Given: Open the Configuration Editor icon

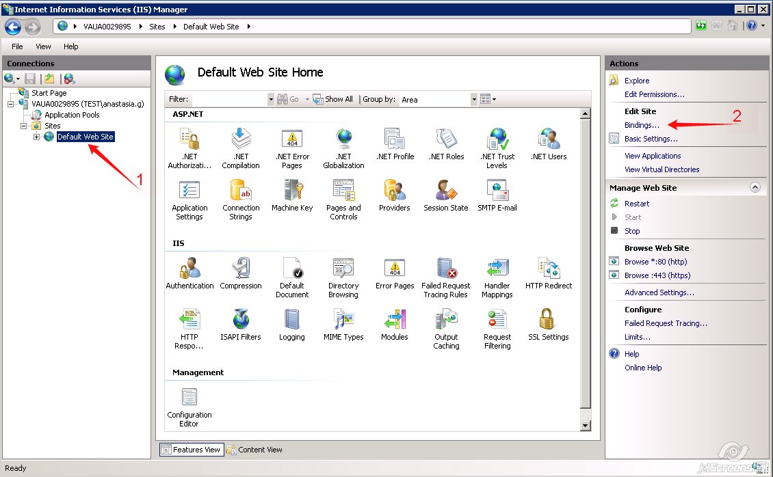Looking at the screenshot, I should click(189, 398).
